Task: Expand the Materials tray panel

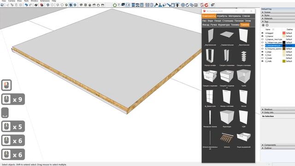Action: (277, 18)
